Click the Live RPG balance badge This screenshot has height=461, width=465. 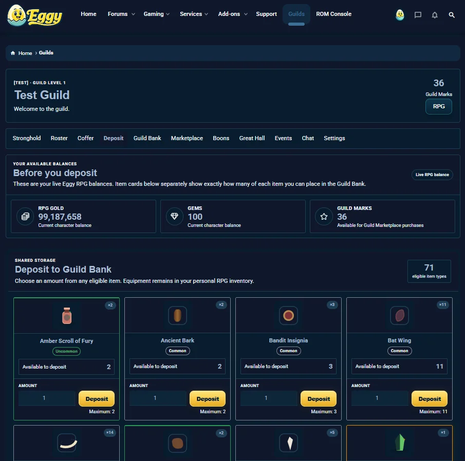(432, 175)
